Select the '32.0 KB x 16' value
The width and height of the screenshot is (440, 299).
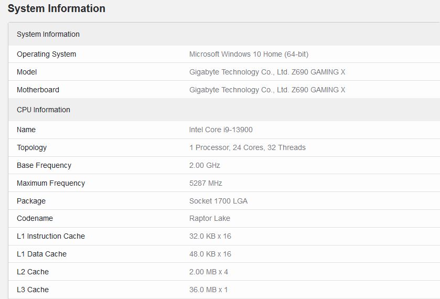click(210, 237)
